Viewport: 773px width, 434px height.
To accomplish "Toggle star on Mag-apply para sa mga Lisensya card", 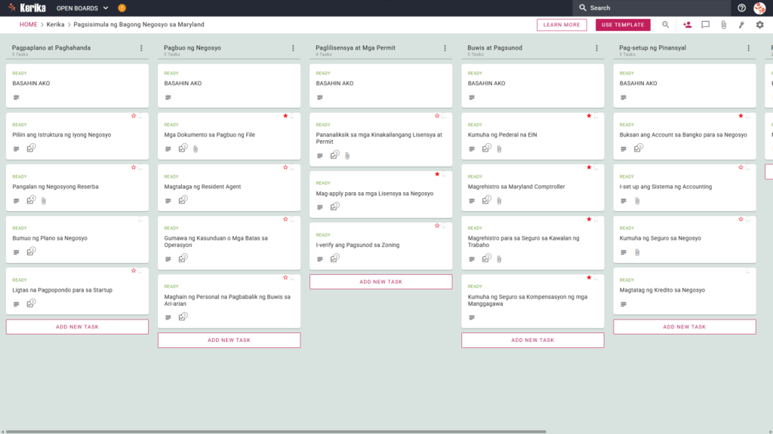I will 437,174.
